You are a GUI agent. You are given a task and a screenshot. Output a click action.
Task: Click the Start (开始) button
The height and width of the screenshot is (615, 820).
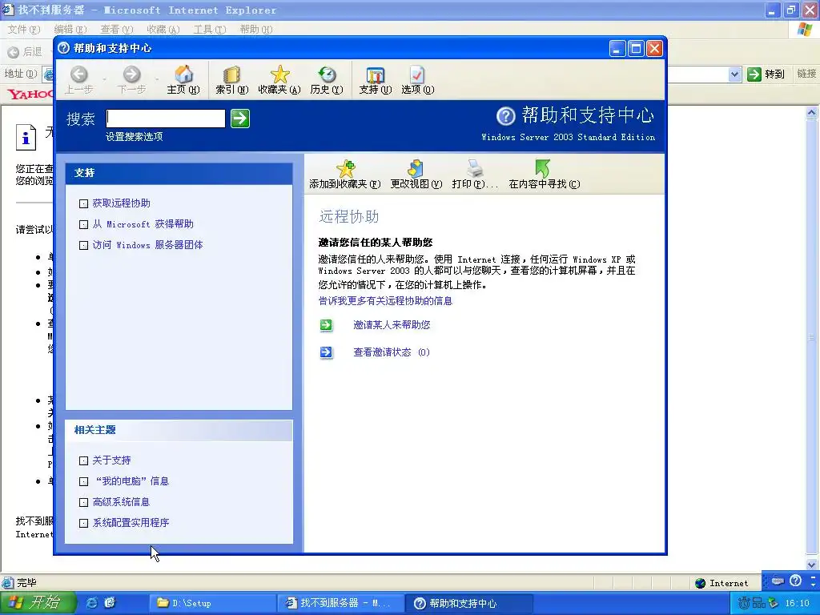click(38, 603)
